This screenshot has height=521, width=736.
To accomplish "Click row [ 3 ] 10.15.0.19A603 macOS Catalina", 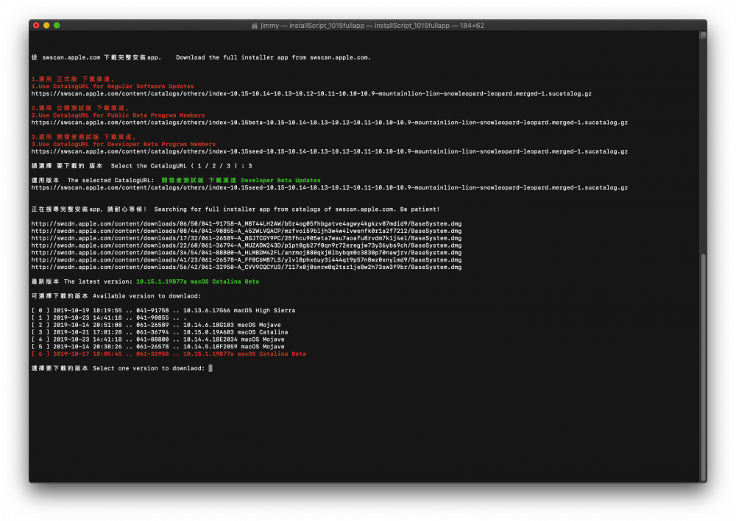I will point(160,332).
